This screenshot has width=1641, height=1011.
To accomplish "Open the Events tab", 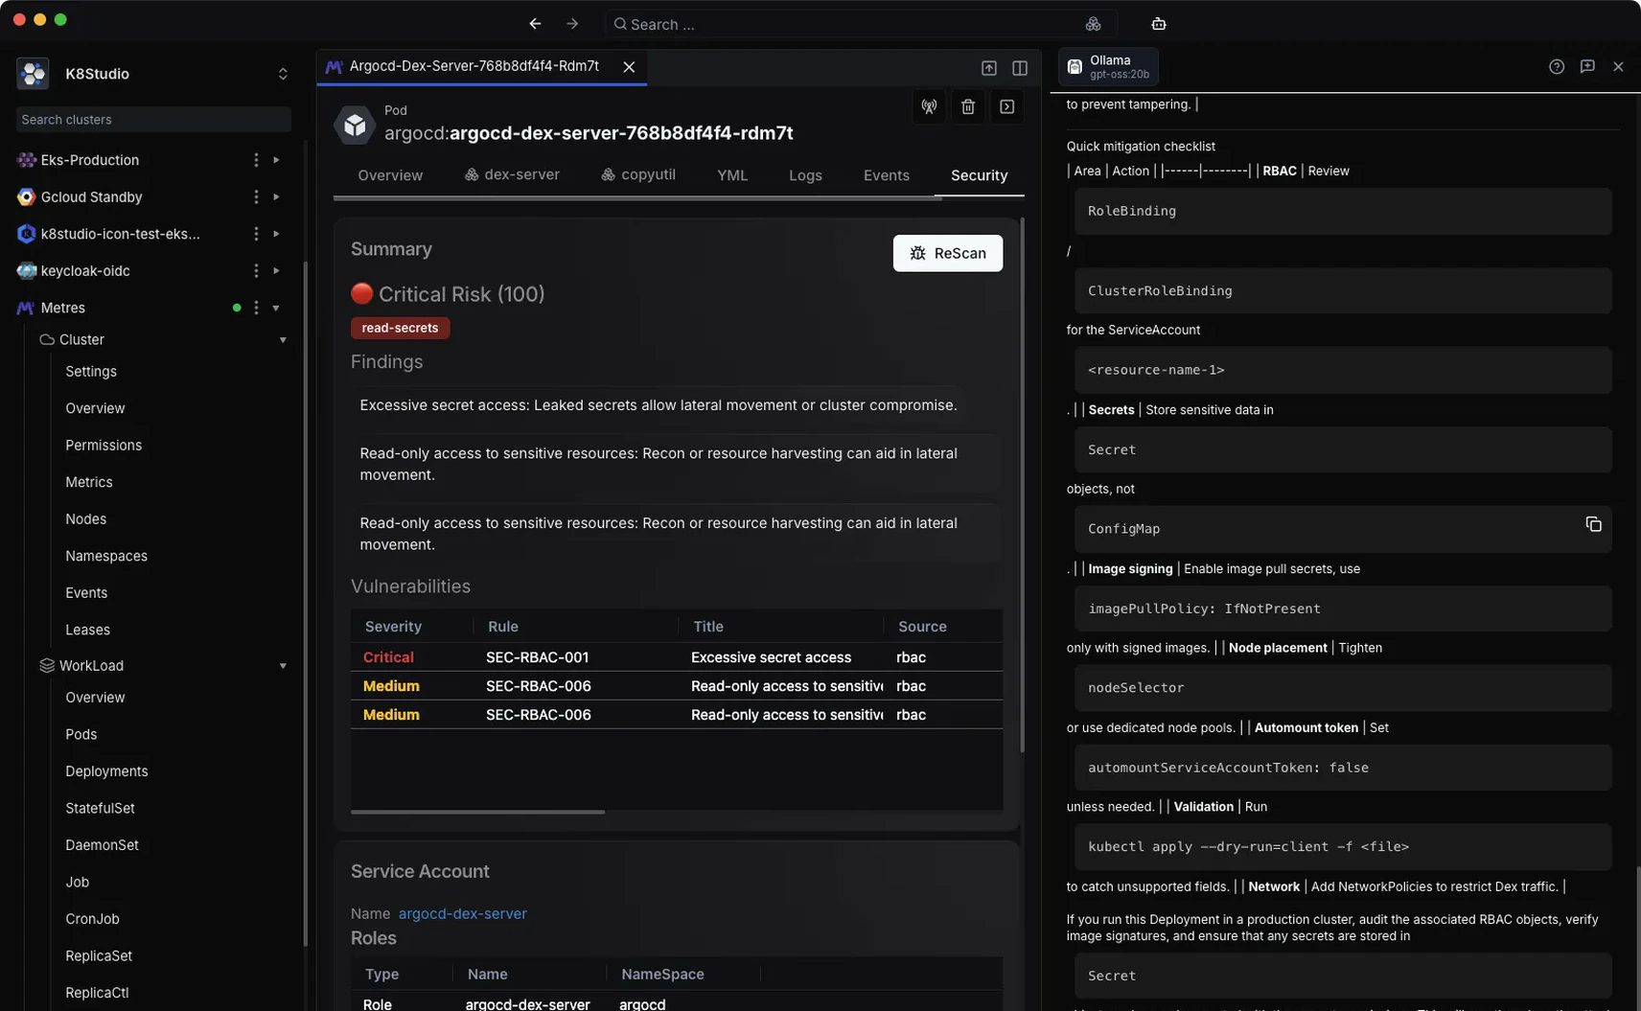I will point(886,175).
